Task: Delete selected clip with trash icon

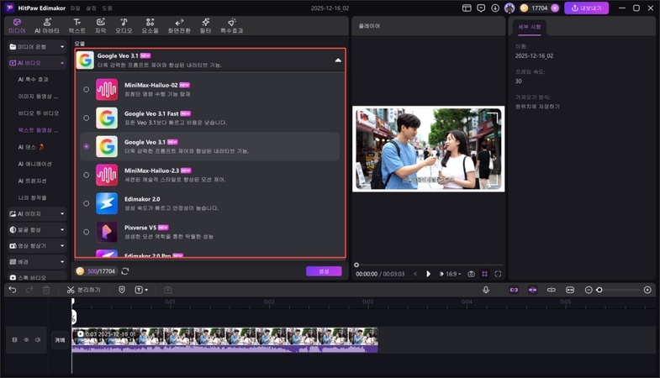Action: coord(46,290)
